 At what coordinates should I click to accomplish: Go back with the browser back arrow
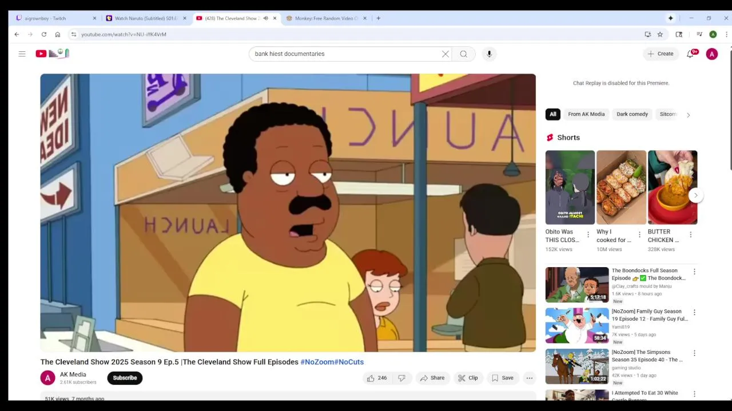17,34
